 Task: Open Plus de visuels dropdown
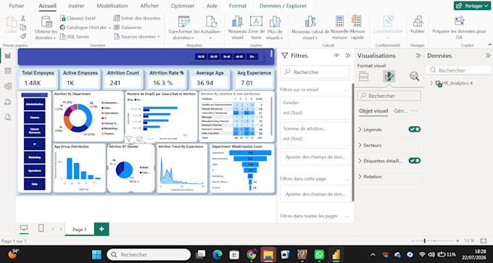[x=275, y=28]
